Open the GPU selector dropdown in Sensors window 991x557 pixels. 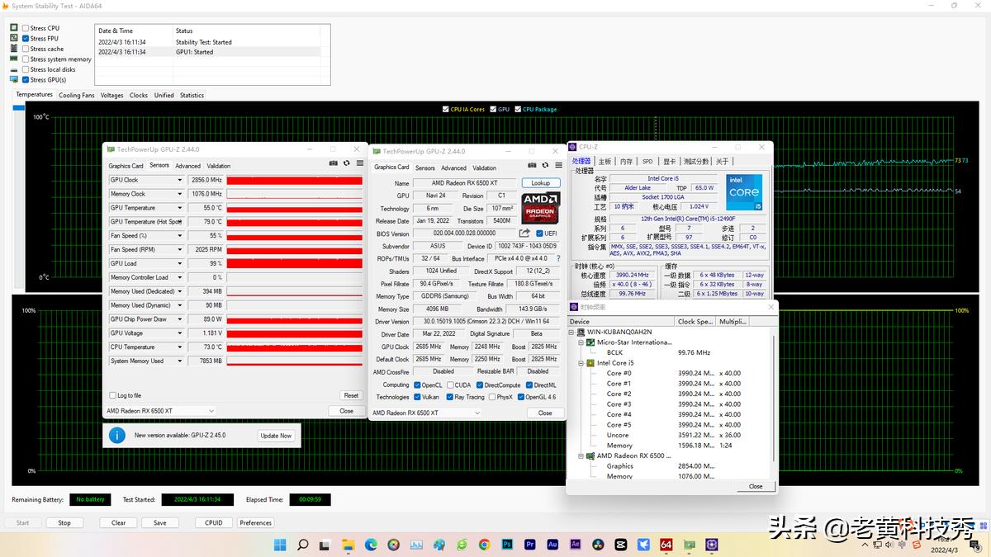tap(211, 411)
